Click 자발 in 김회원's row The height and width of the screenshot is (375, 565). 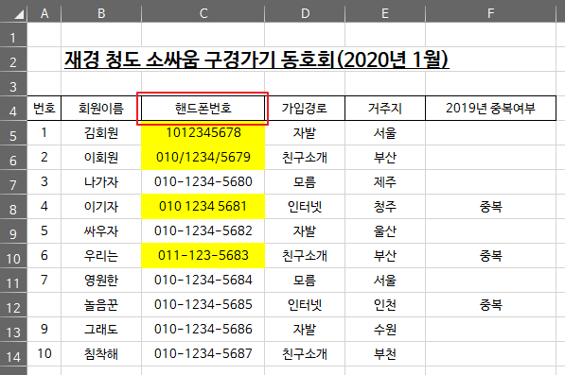point(305,132)
